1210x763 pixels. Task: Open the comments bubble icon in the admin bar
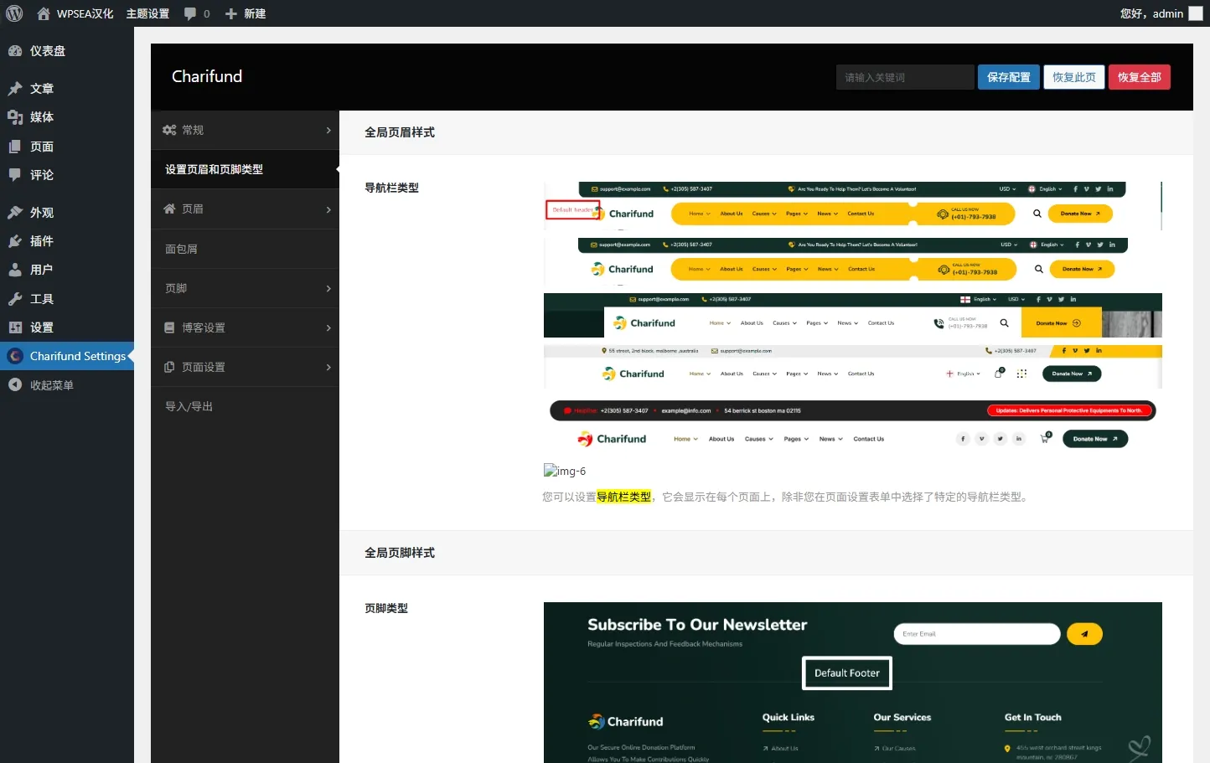coord(190,13)
